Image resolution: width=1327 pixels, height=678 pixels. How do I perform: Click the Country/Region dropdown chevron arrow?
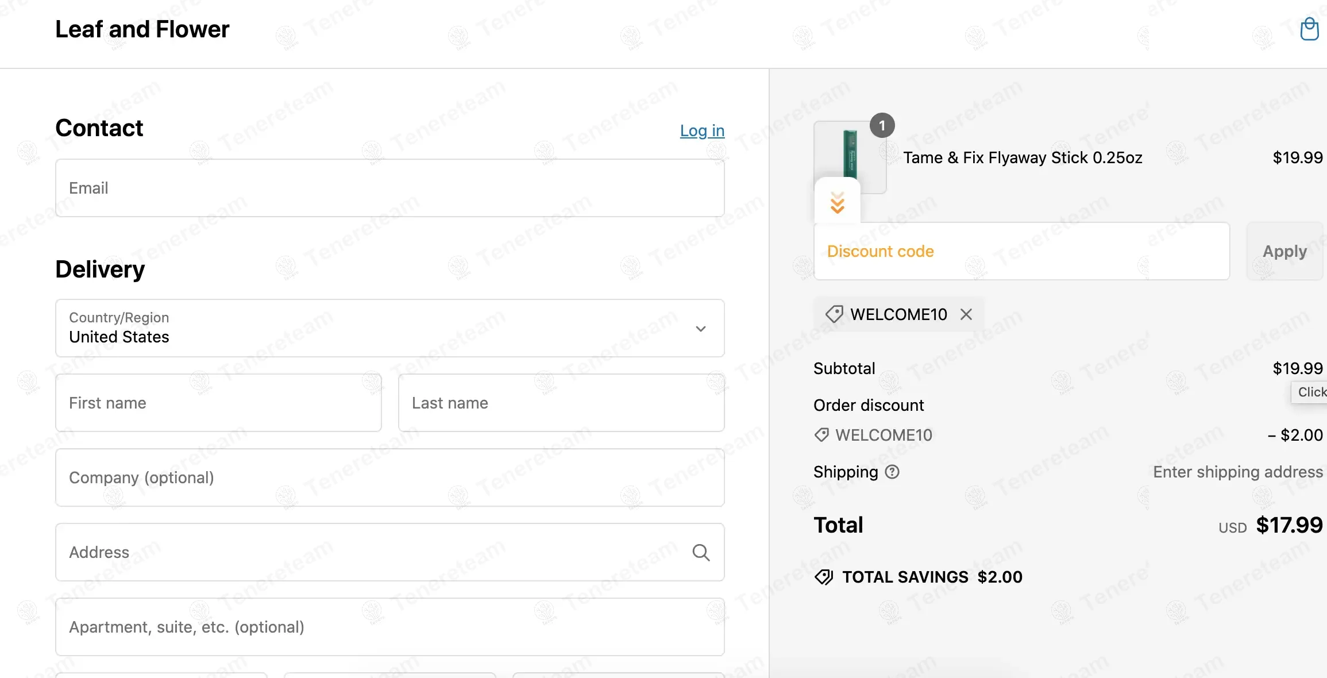[x=700, y=329]
